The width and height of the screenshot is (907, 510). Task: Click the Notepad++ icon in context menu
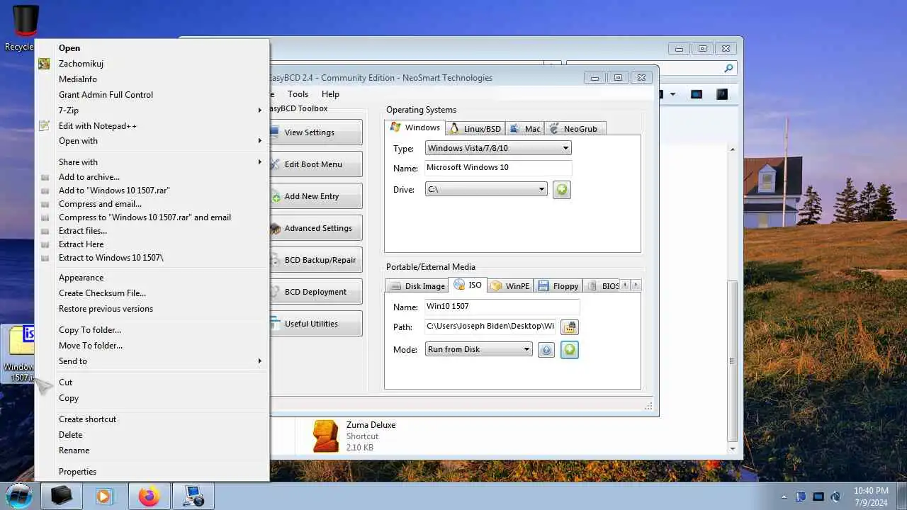[x=44, y=126]
